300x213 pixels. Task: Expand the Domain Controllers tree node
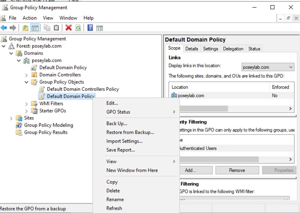pyautogui.click(x=26, y=75)
